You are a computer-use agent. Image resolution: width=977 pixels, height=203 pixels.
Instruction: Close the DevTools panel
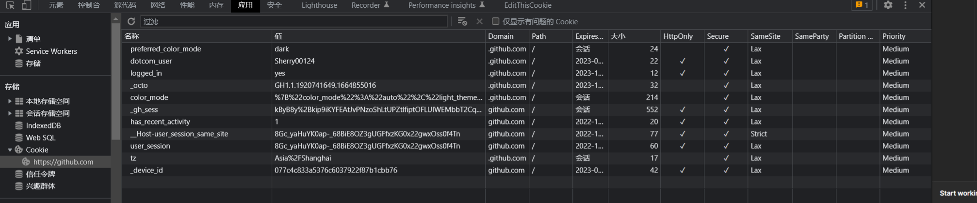point(922,5)
